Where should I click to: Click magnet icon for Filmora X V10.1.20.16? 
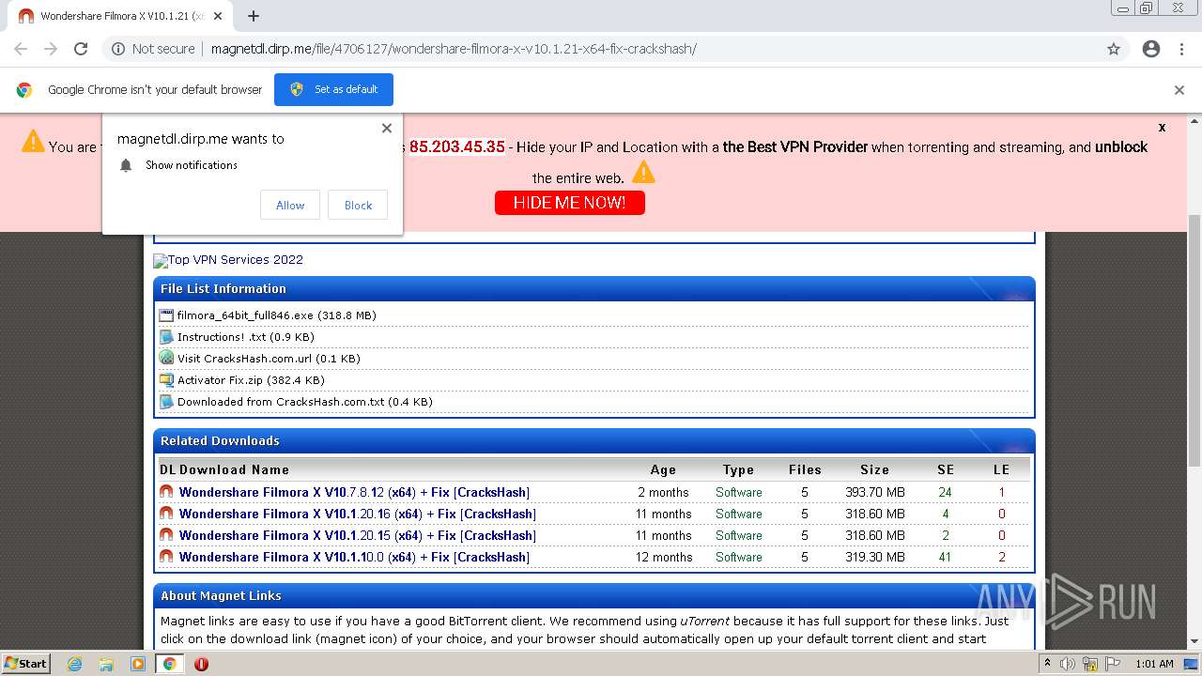[166, 513]
